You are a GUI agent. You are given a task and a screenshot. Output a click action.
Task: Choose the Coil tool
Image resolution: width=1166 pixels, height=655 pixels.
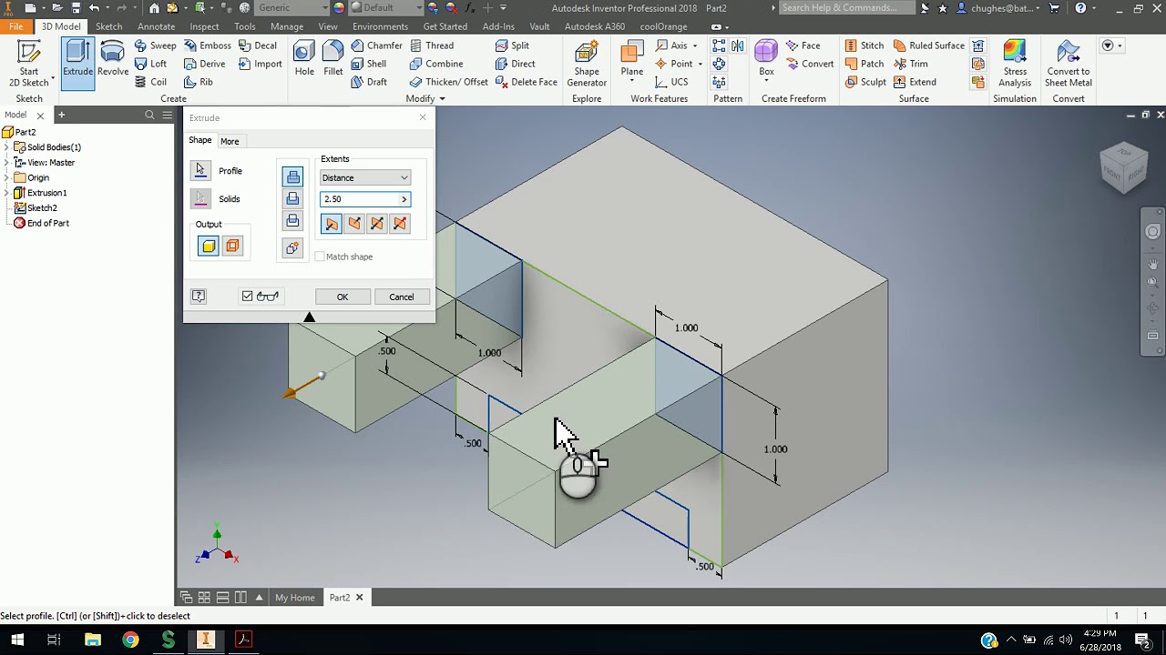150,82
